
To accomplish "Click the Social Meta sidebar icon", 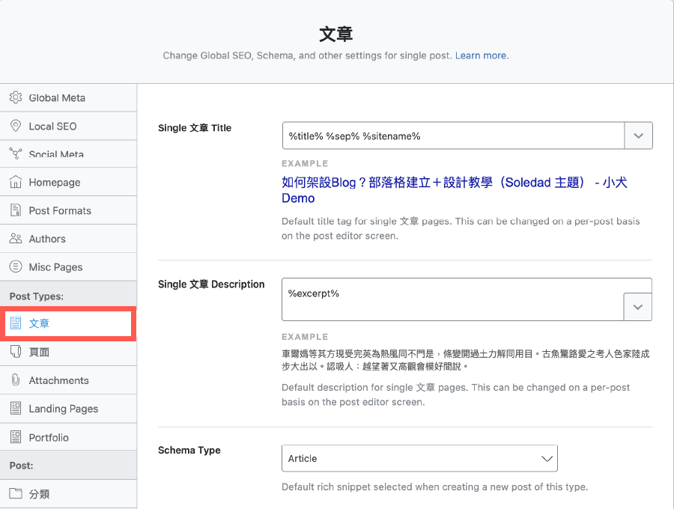I will [16, 153].
